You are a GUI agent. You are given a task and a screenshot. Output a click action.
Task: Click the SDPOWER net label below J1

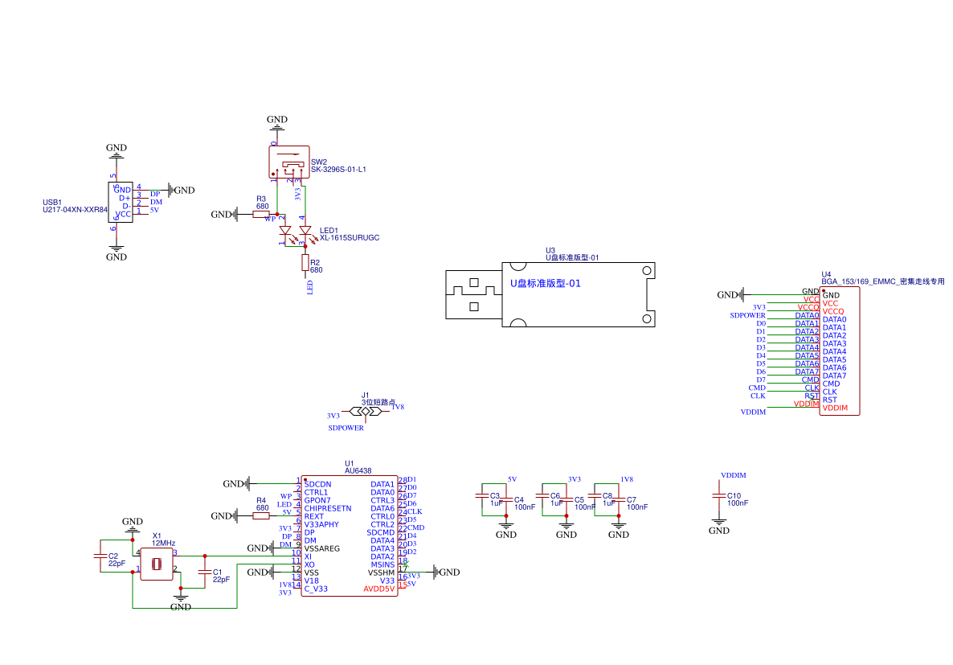(346, 428)
